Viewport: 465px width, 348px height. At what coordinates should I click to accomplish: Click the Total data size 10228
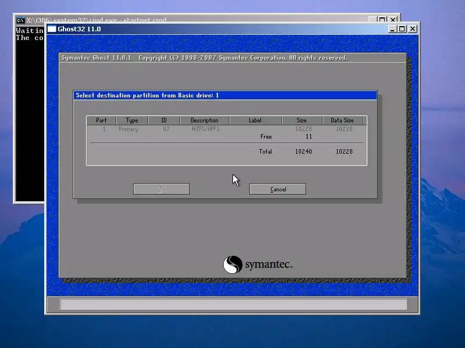[x=344, y=151]
